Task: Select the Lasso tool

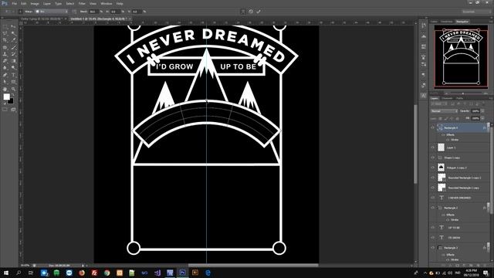Action: point(5,33)
